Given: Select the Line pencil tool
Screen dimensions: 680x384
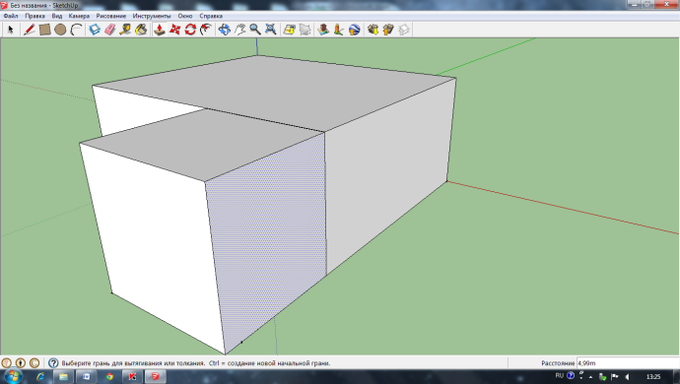Looking at the screenshot, I should [x=29, y=30].
